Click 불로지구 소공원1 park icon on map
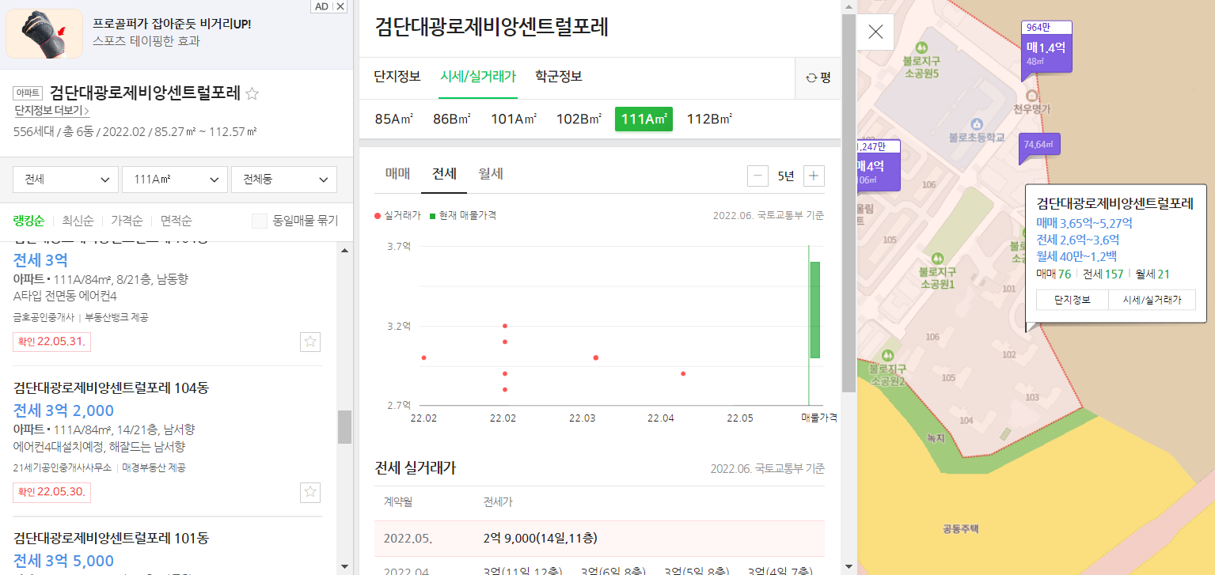Screen dimensions: 1215x575 tap(936, 258)
